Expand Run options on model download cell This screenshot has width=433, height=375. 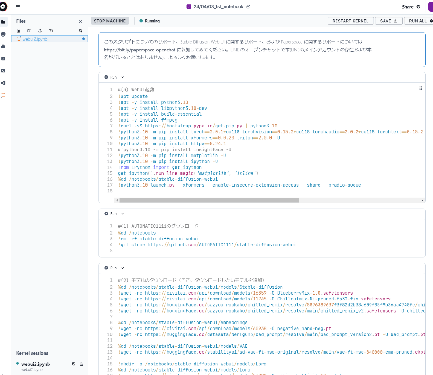click(x=122, y=268)
